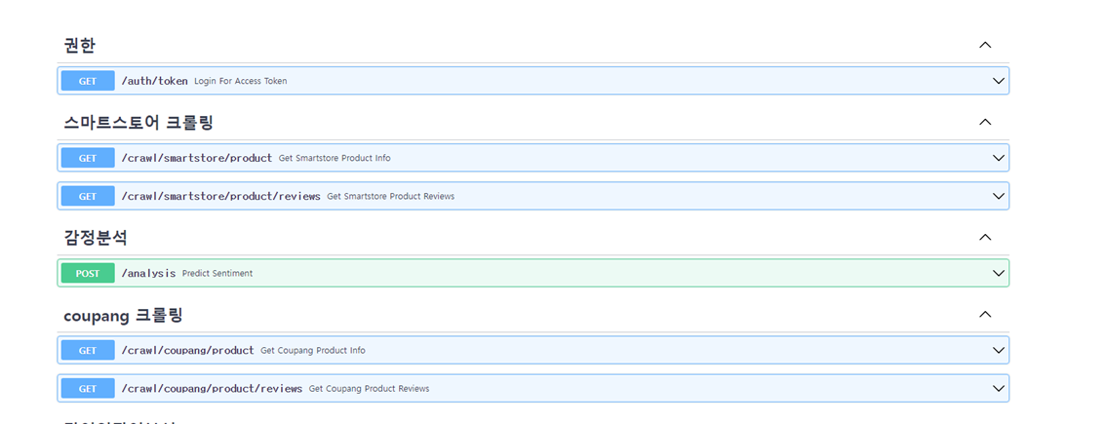The image size is (1106, 424).
Task: Collapse the 스마트스토어 크롤링 section chevron
Action: click(985, 122)
